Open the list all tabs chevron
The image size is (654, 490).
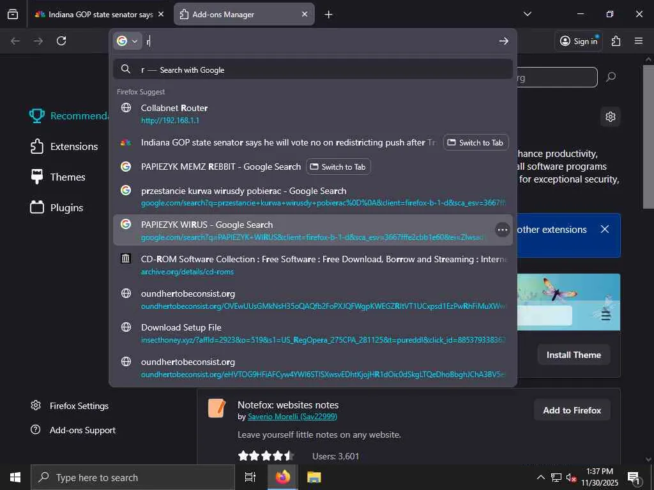coord(527,14)
